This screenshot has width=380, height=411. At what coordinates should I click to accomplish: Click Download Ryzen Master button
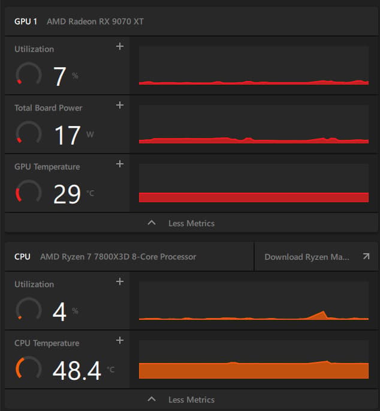pos(316,257)
